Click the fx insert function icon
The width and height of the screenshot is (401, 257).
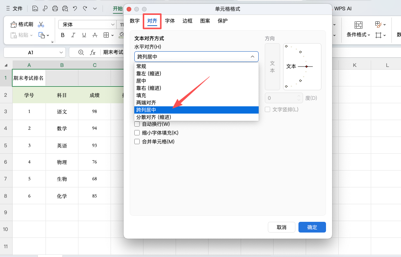[x=94, y=52]
